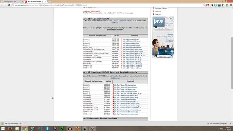The width and height of the screenshot is (233, 131).
Task: Open the Oracle BSD License link
Action: (129, 77)
